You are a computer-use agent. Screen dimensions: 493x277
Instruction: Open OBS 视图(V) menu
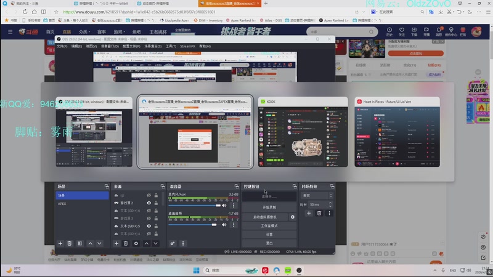pyautogui.click(x=91, y=47)
